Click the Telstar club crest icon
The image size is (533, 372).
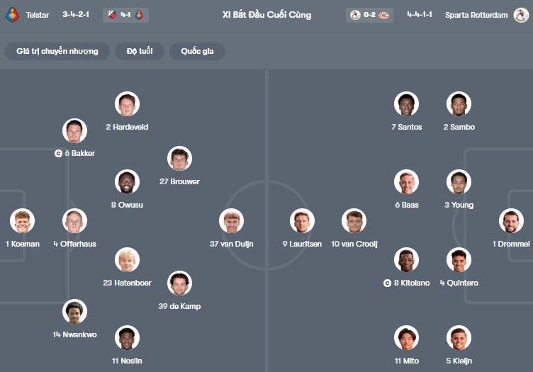[x=12, y=14]
